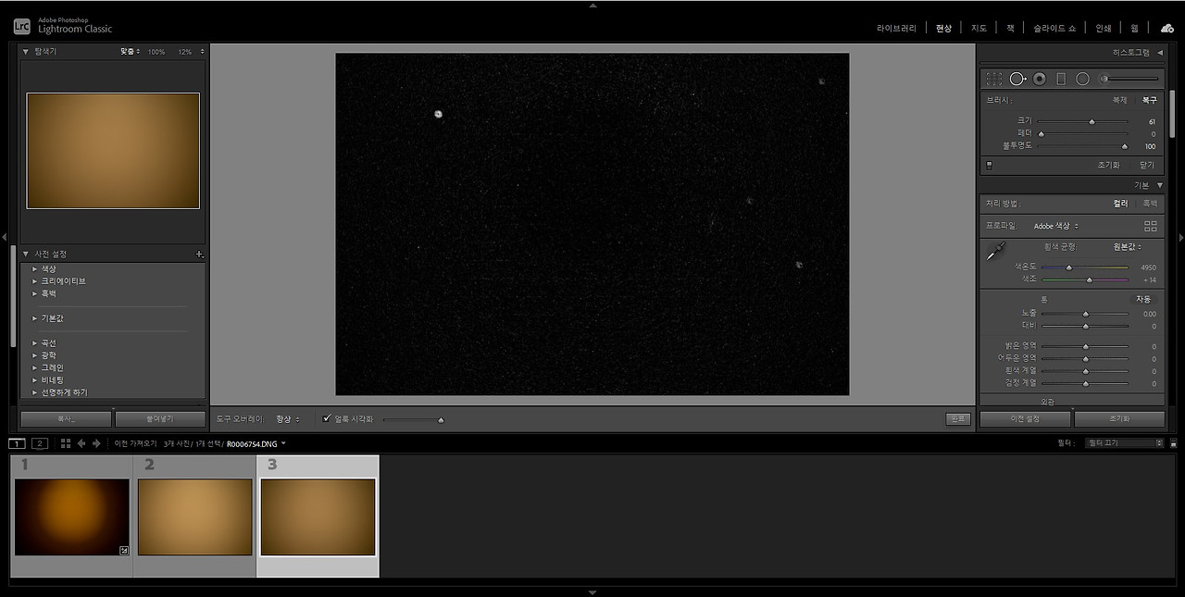This screenshot has width=1185, height=597.
Task: Select the Red Eye Correction tool
Action: 1039,79
